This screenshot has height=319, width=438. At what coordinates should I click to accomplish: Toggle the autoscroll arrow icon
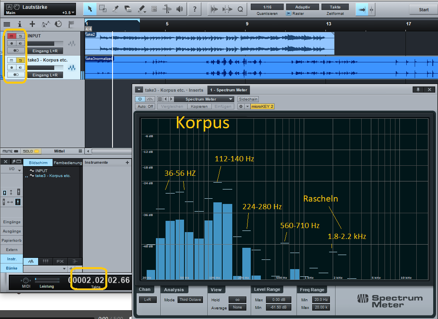[362, 10]
